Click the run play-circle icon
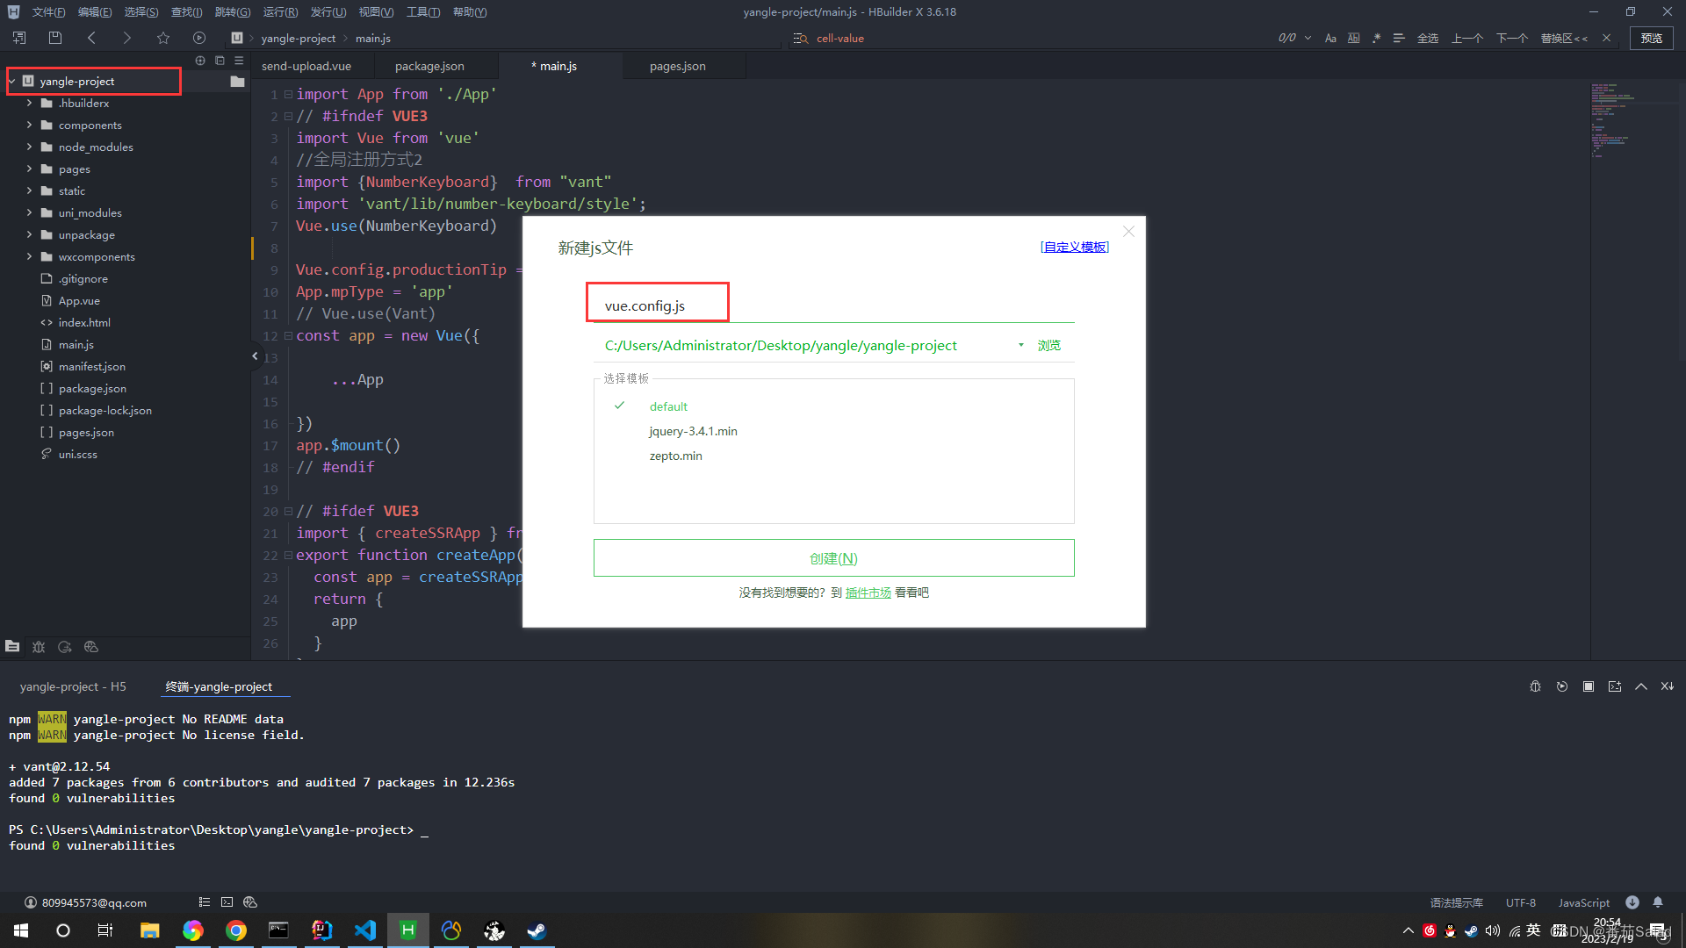Screen dimensions: 1686x948 [199, 38]
